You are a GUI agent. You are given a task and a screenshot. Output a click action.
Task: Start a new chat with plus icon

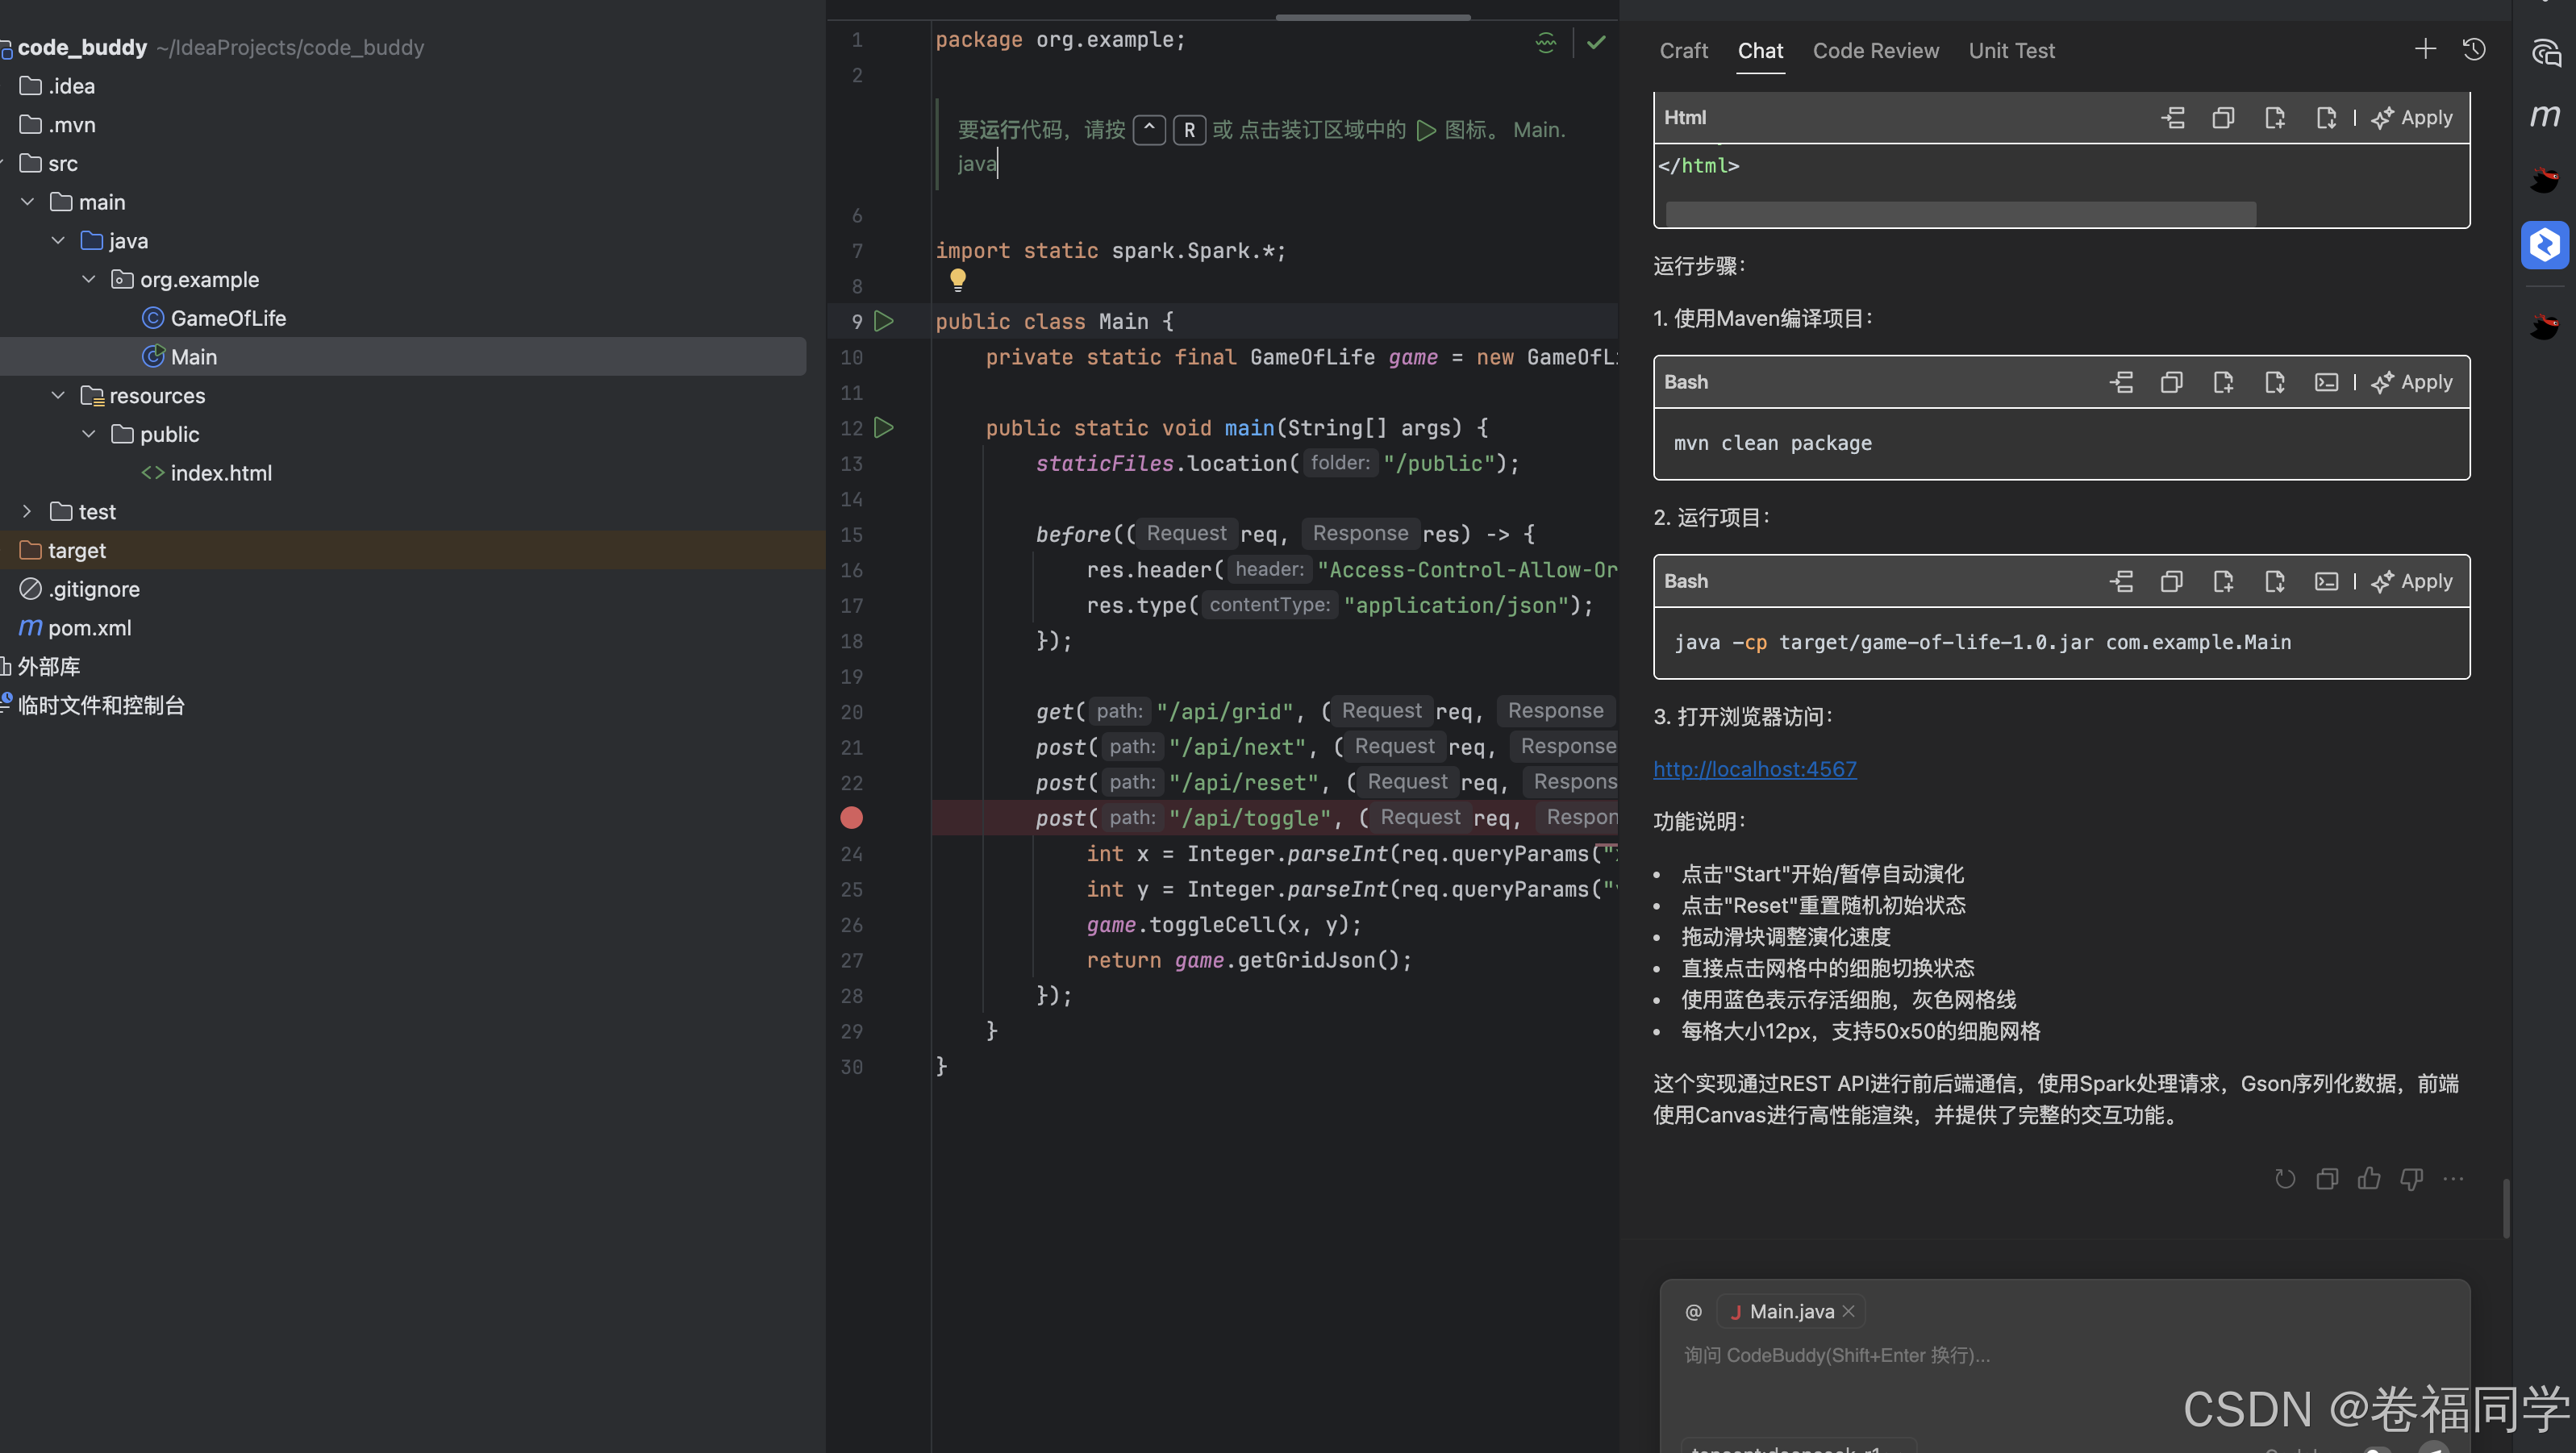coord(2425,50)
